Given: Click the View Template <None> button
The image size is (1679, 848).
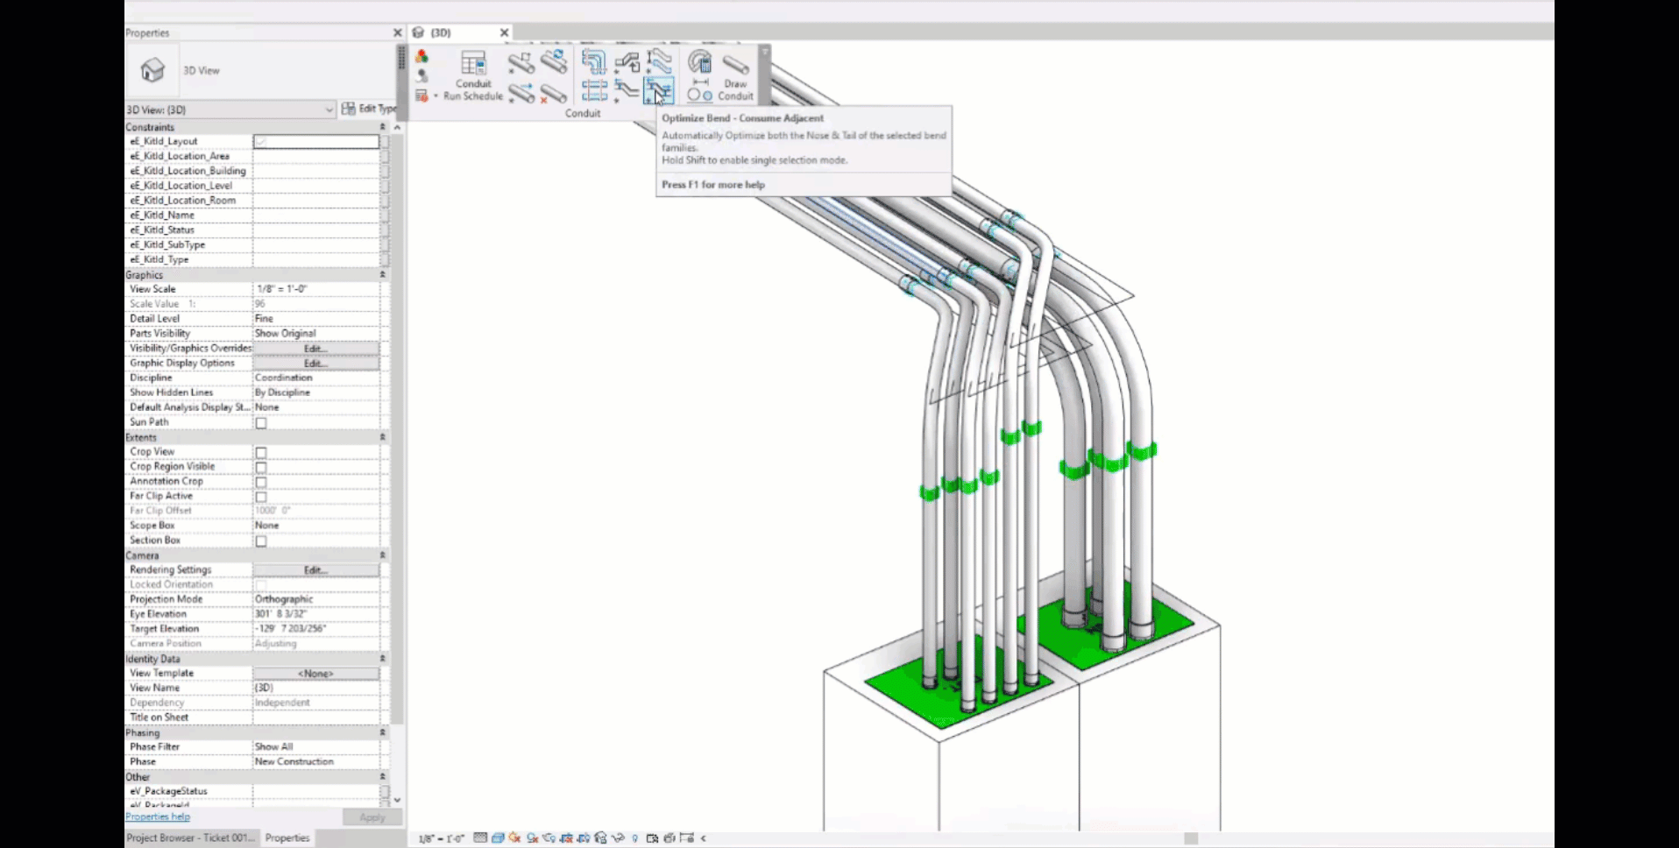Looking at the screenshot, I should pyautogui.click(x=316, y=674).
